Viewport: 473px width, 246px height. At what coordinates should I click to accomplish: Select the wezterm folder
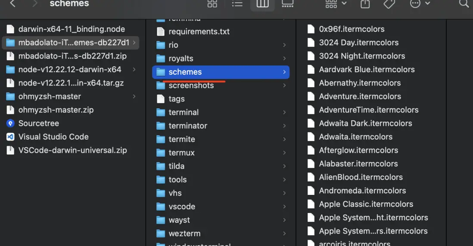tap(184, 234)
